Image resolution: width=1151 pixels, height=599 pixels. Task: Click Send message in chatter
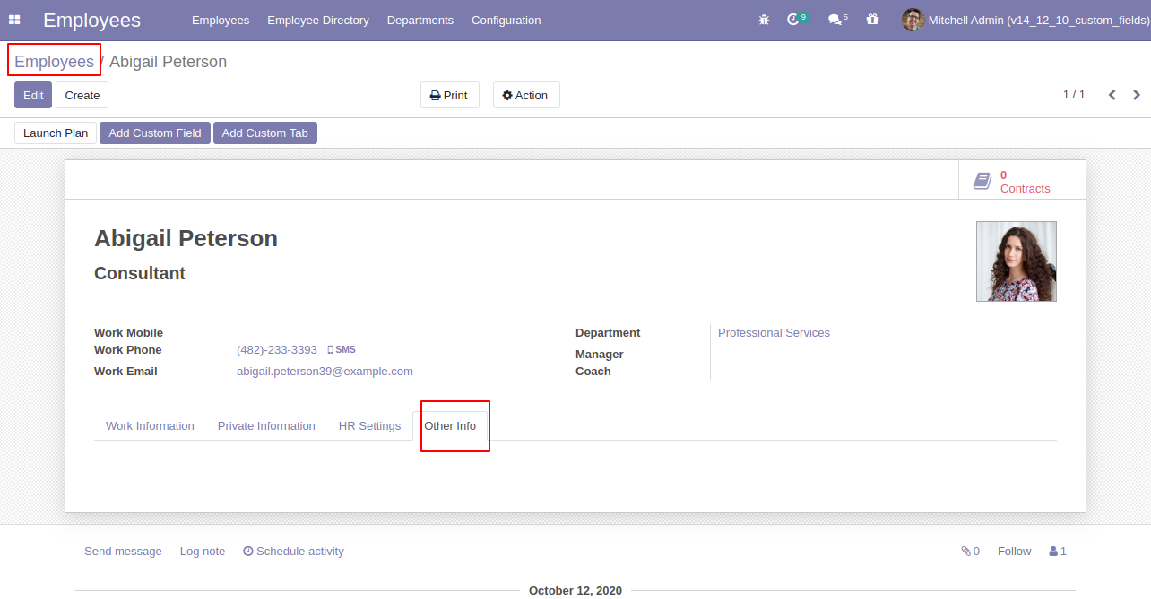[123, 552]
